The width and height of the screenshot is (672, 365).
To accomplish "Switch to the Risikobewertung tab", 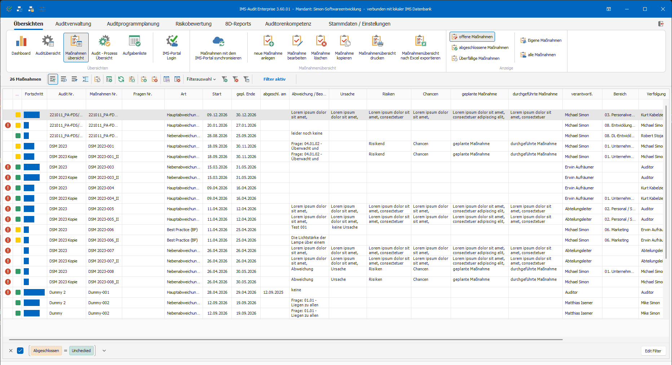I will pos(194,24).
